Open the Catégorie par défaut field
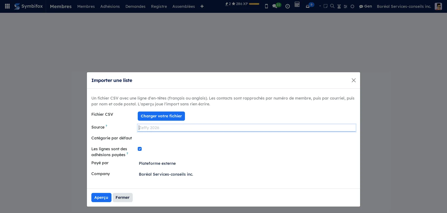This screenshot has width=447, height=213. (247, 139)
